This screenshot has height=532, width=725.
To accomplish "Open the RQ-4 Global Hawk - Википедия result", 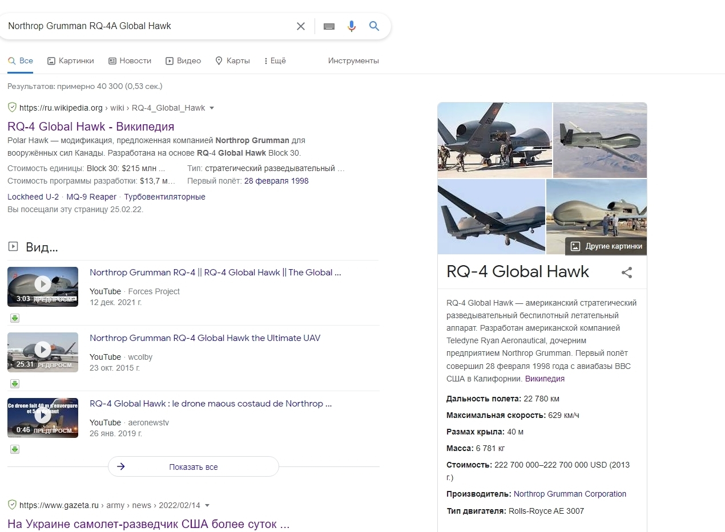I will [91, 127].
